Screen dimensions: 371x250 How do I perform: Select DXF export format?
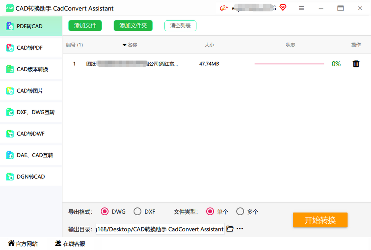click(x=138, y=212)
